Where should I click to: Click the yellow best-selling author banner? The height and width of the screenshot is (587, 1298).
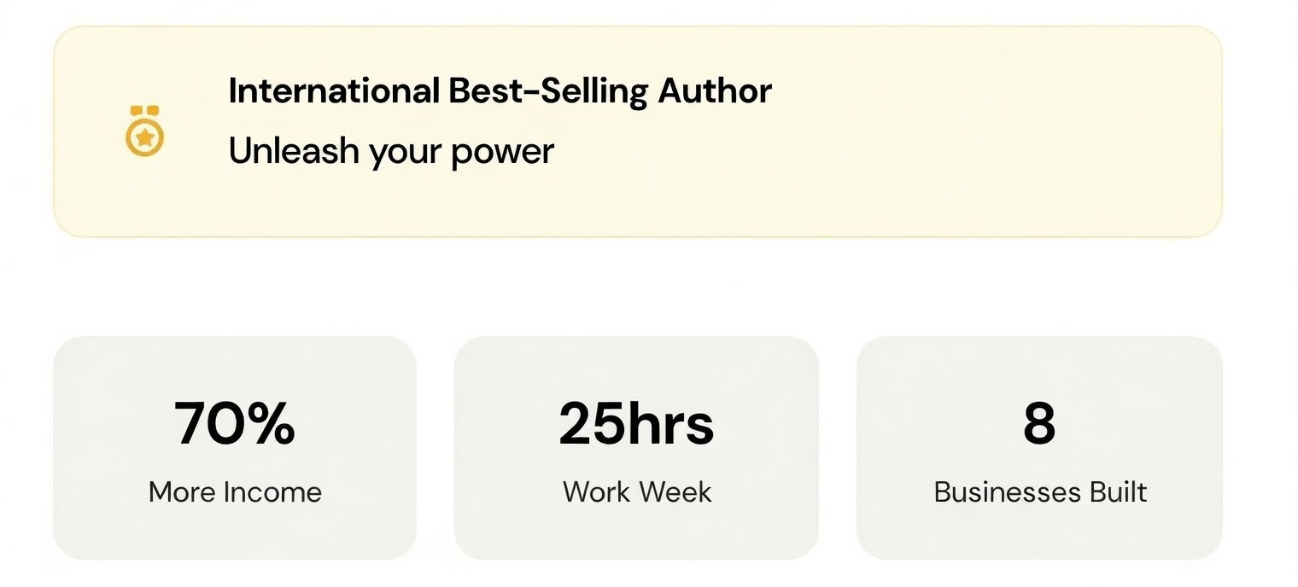click(x=638, y=131)
